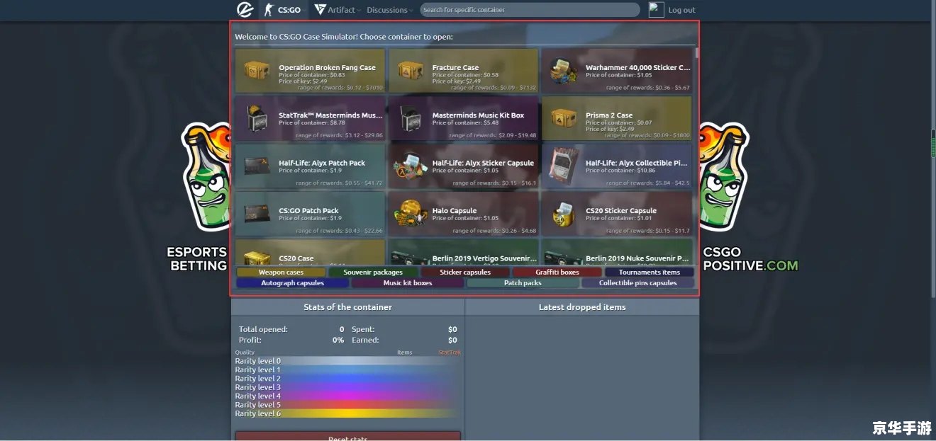Viewport: 936px width, 441px height.
Task: Pick the CS:GO Patch Pack icon
Action: pos(256,214)
